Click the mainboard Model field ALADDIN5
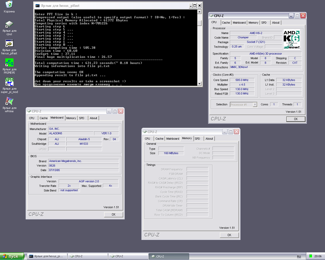The image size is (325, 260). pyautogui.click(x=71, y=133)
